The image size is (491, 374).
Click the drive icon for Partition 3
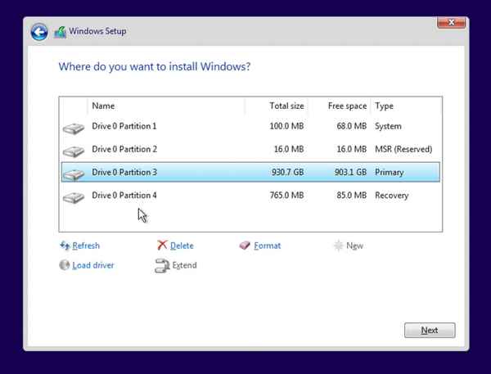(74, 174)
